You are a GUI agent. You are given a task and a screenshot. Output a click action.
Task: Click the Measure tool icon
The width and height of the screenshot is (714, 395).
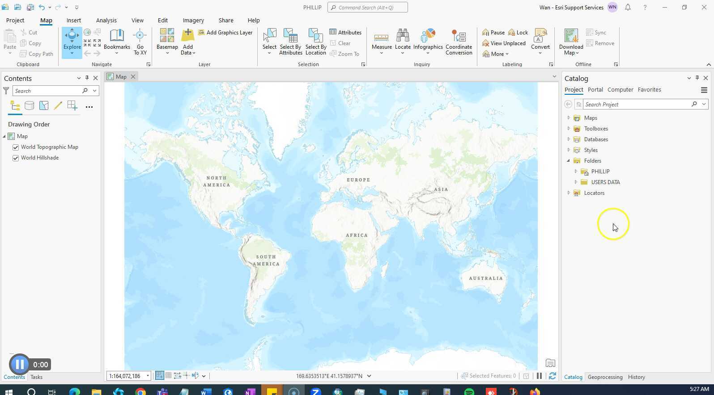[x=381, y=38]
